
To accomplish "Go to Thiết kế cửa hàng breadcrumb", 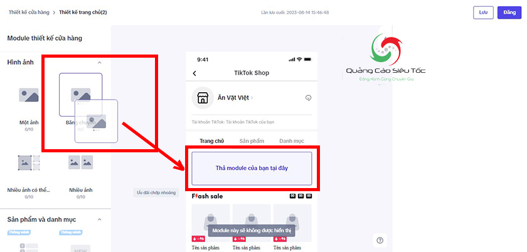I will pos(29,13).
